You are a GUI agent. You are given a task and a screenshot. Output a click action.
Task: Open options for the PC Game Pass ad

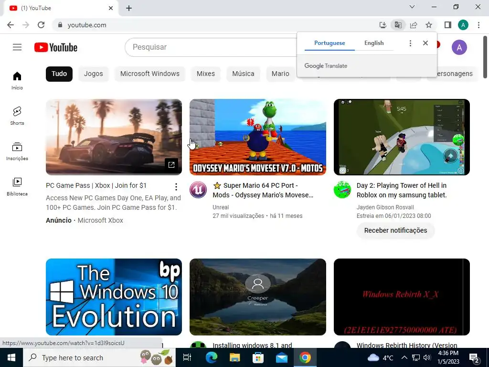[176, 187]
